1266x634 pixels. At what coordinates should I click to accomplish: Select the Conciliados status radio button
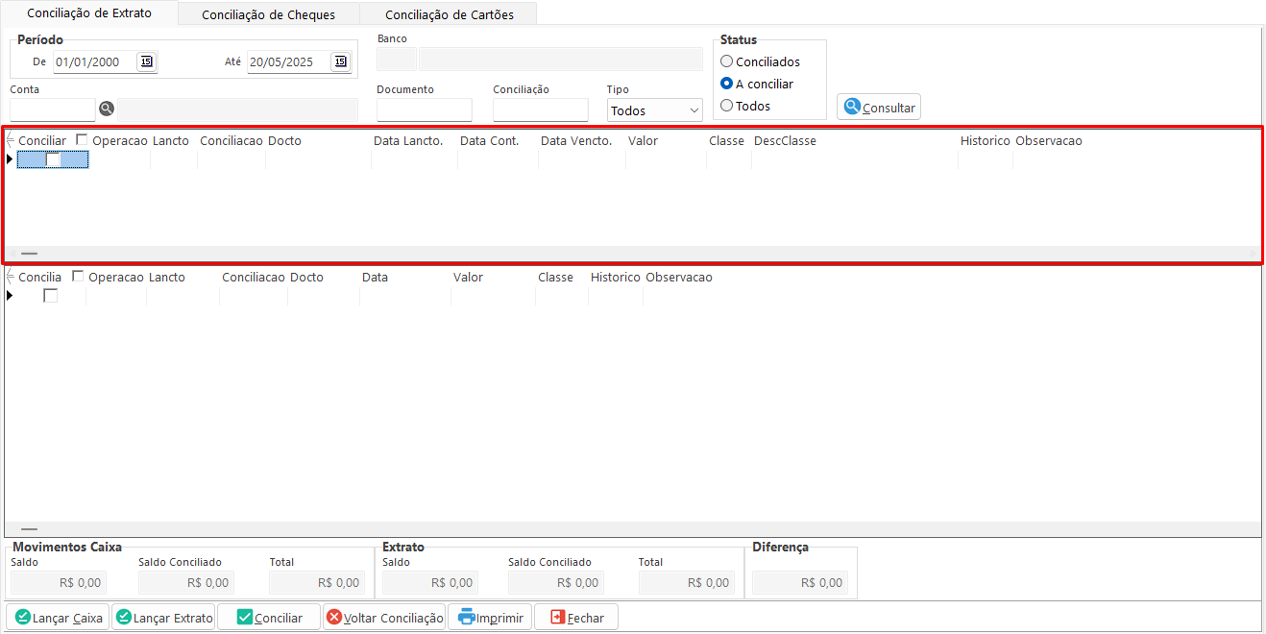(727, 61)
